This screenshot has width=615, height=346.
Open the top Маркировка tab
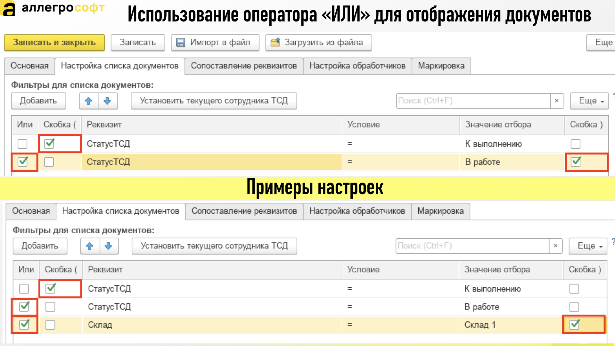[441, 66]
